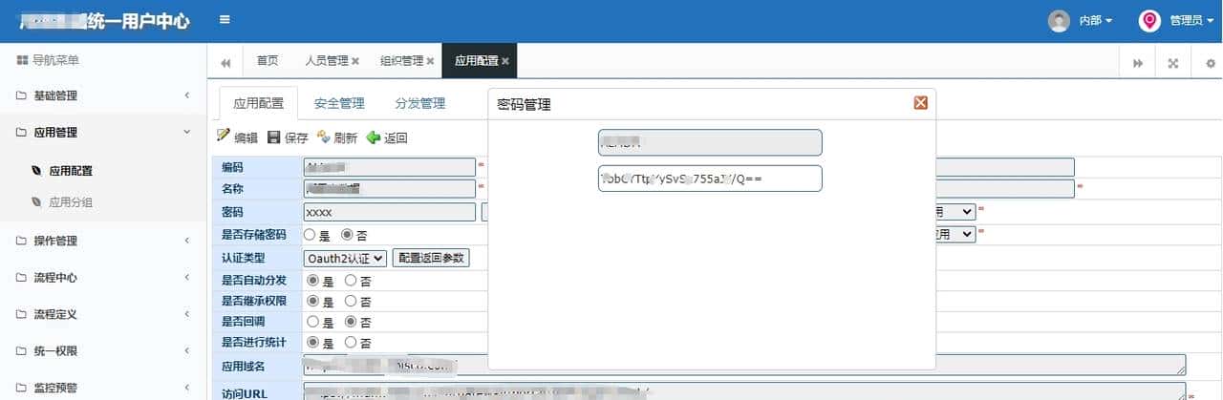Viewport: 1223px width, 400px height.
Task: Click the folder icon beside 操作管理
Action: (22, 241)
